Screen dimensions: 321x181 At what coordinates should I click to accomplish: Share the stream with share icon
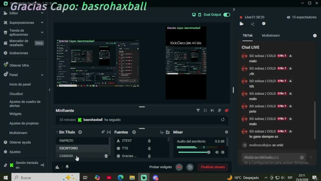pos(253,24)
